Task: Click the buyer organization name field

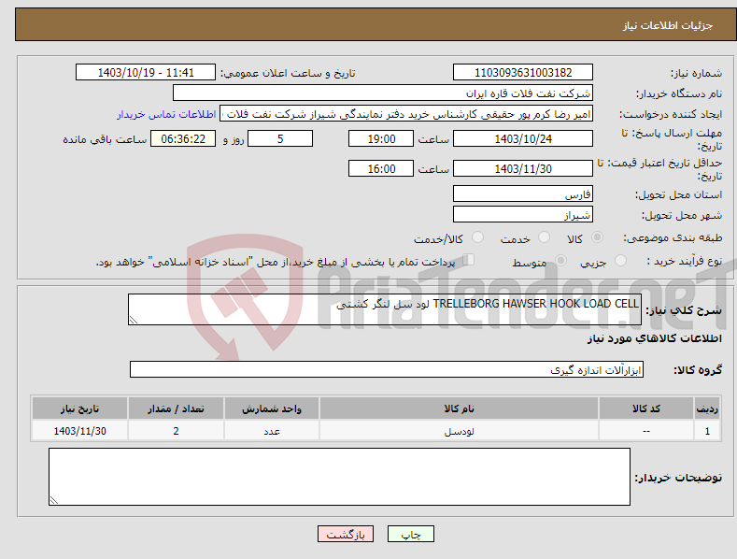Action: [383, 93]
